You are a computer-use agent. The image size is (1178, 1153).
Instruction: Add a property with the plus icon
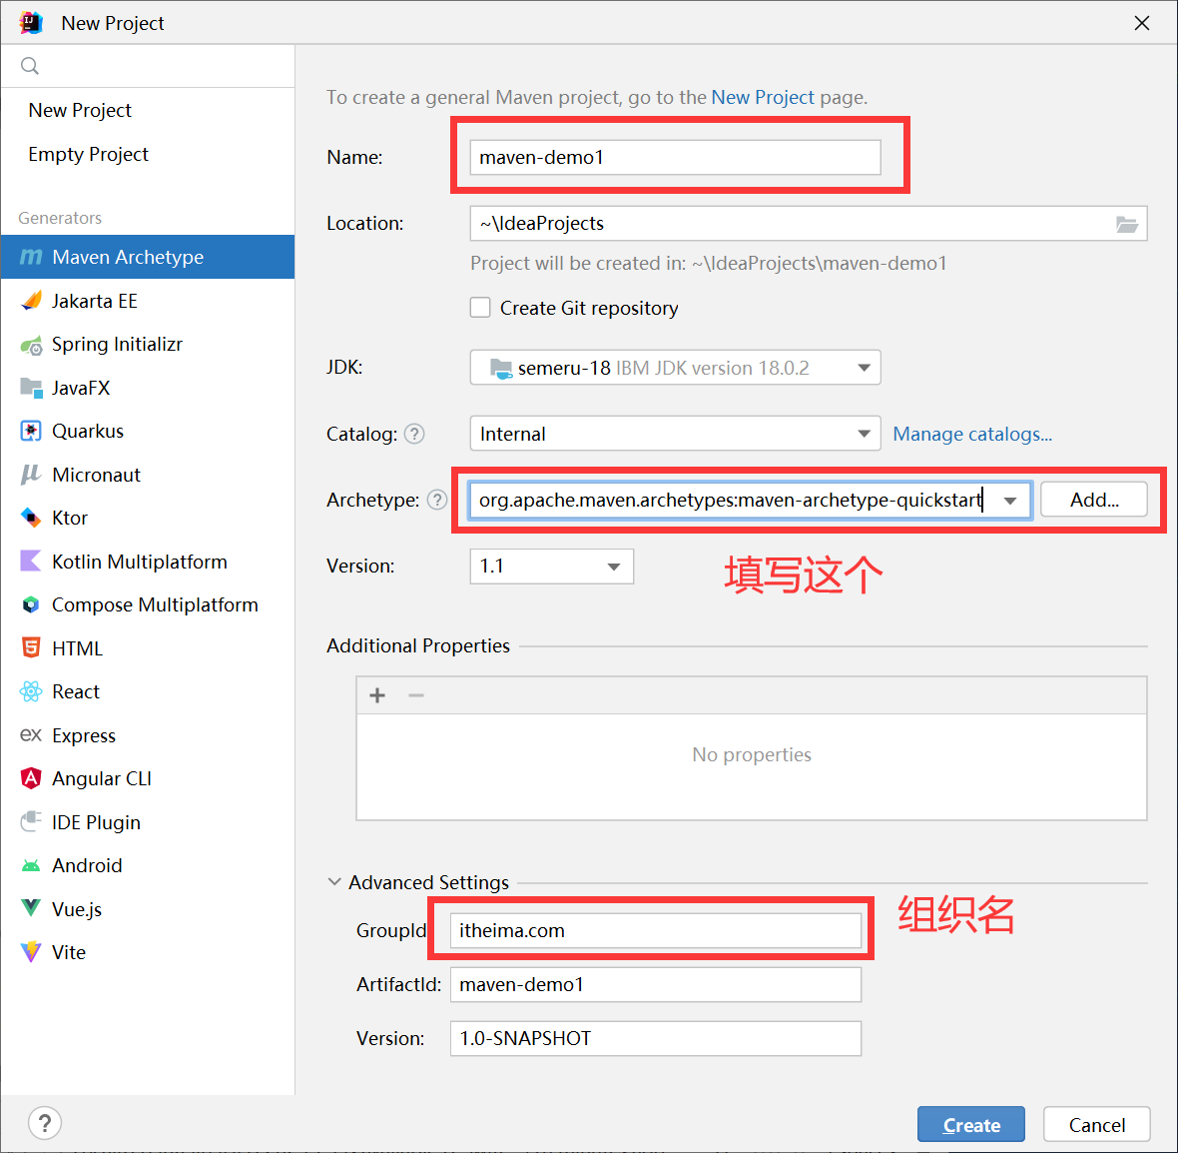[378, 695]
